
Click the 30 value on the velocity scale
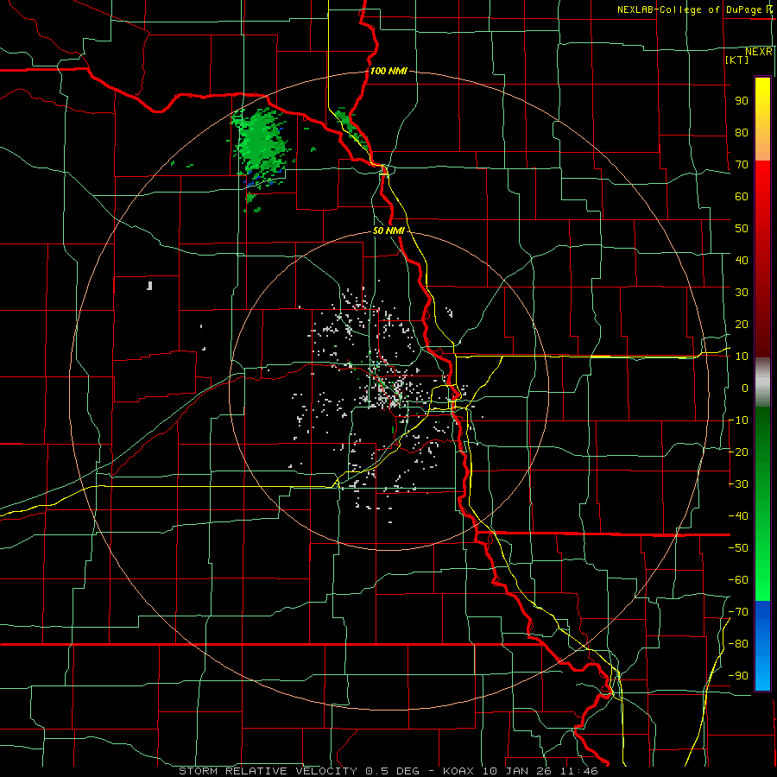tap(742, 293)
